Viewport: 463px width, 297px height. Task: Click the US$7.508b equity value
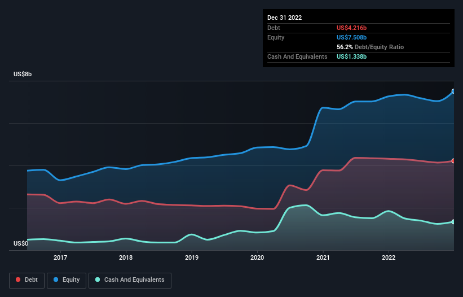point(352,37)
